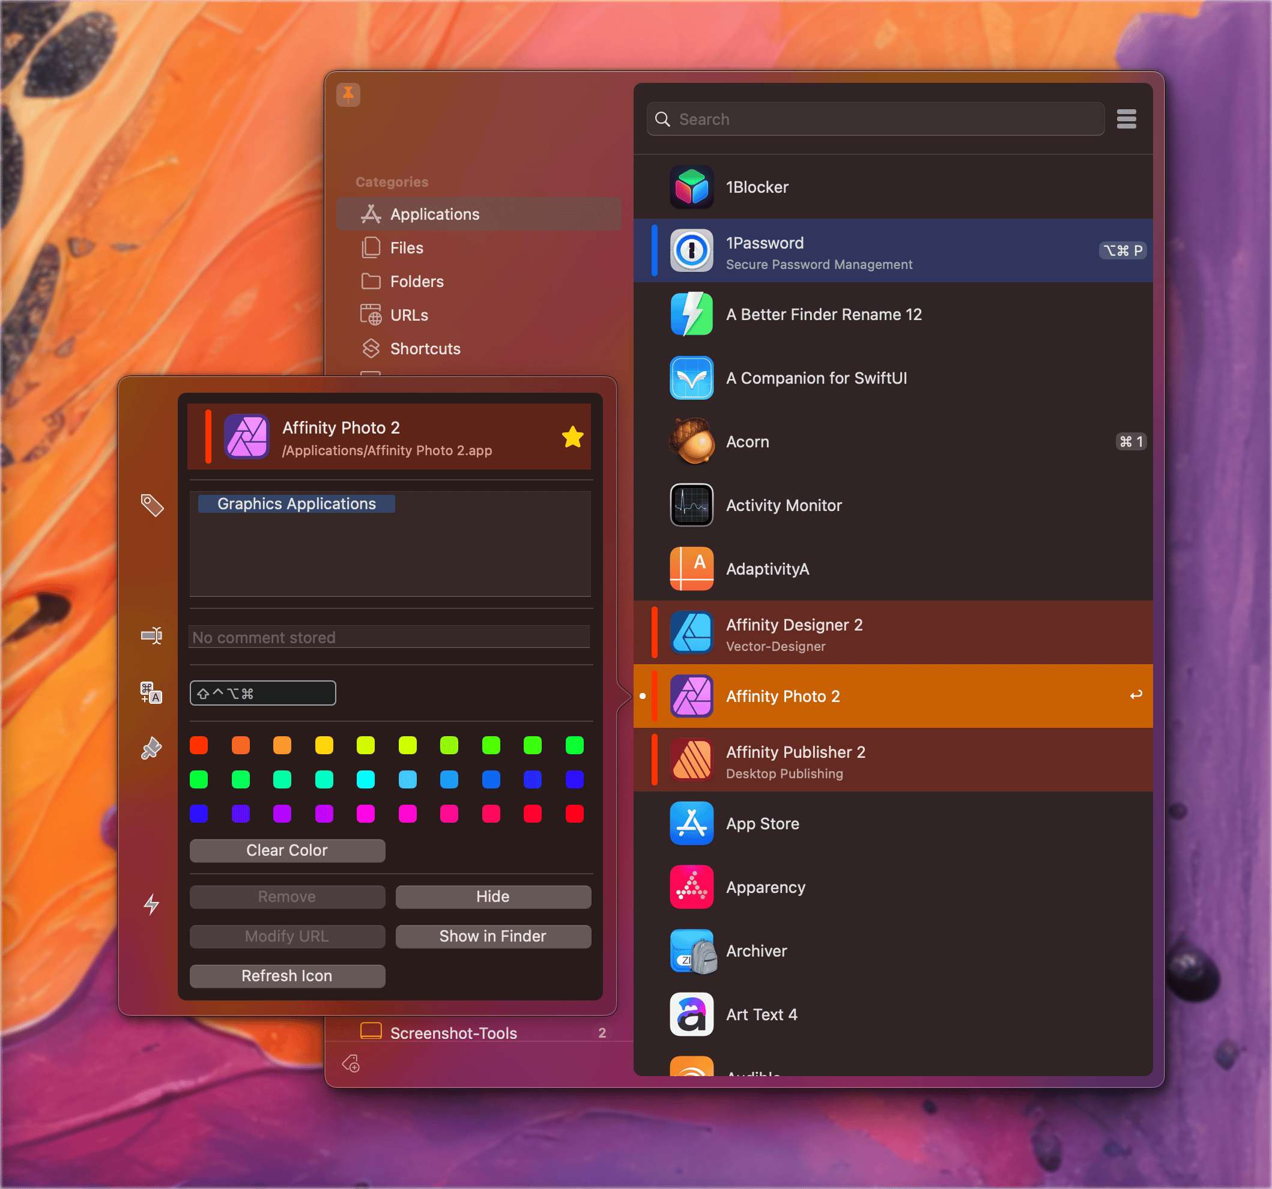Select the Applications category
Screen dimensions: 1272x1189
(x=479, y=214)
